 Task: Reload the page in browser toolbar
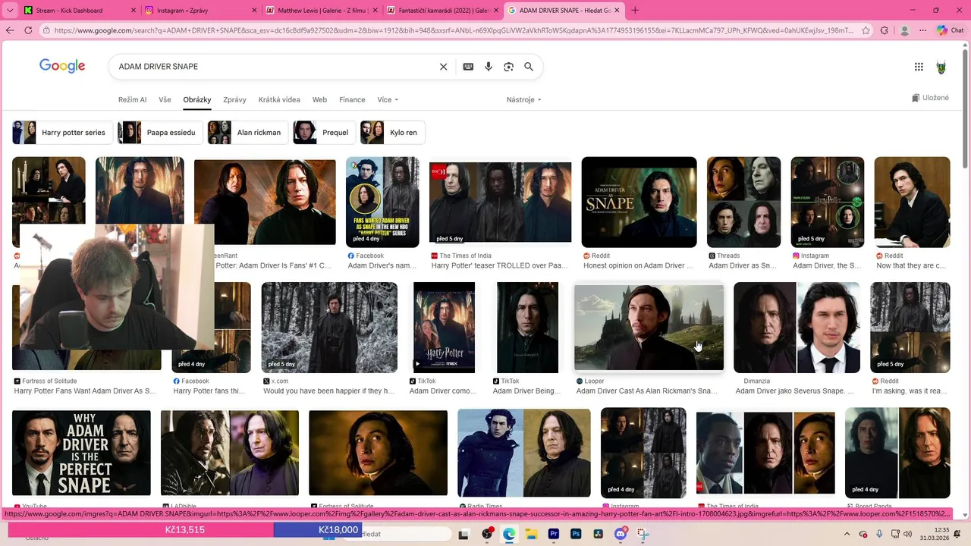(x=28, y=30)
